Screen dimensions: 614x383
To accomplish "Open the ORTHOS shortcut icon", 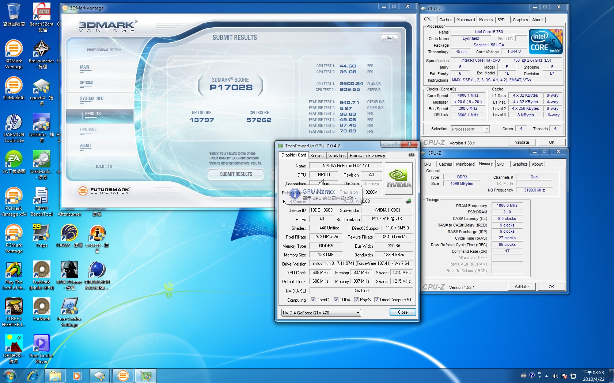I will 14,349.
